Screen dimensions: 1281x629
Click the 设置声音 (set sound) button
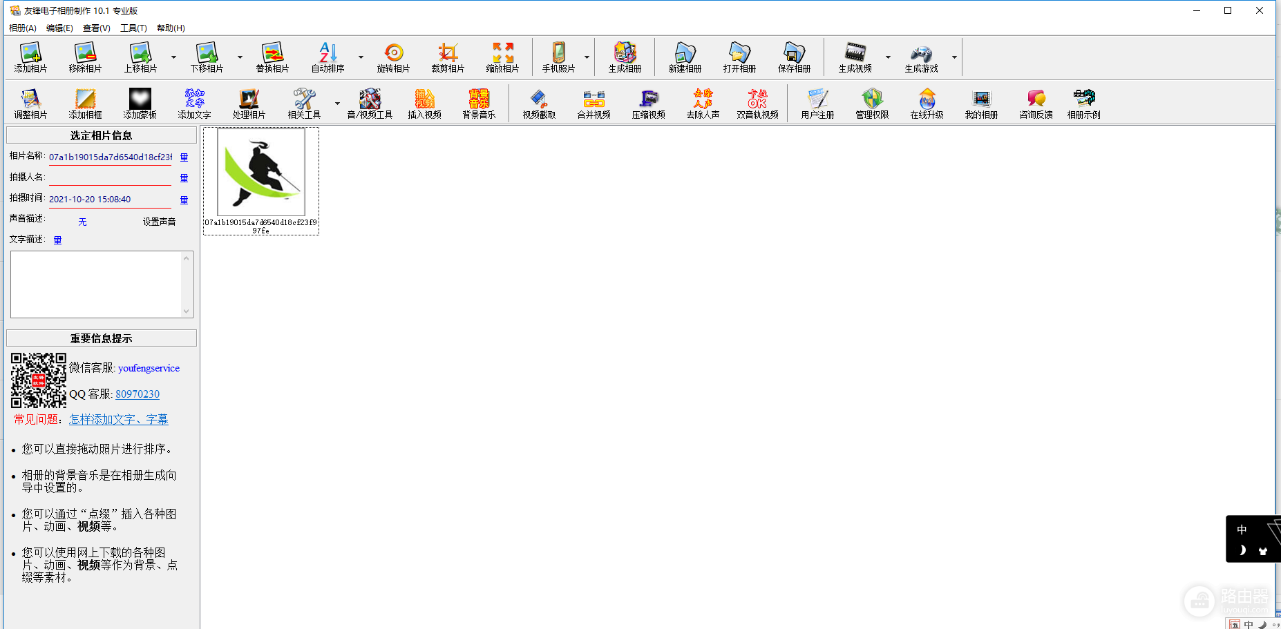[x=159, y=222]
